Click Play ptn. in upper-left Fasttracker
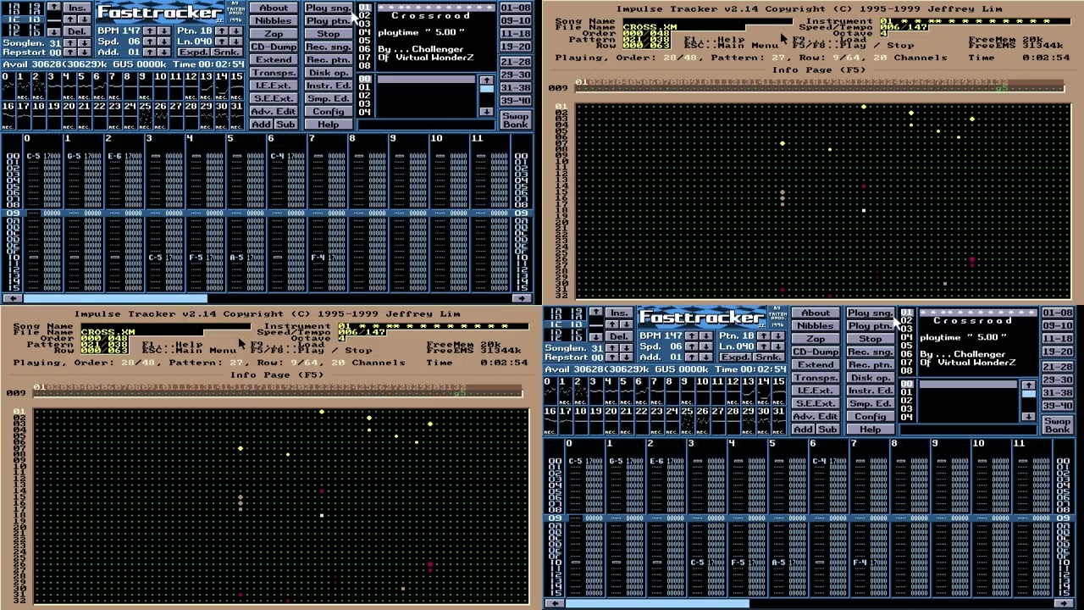Screen dimensions: 1084x610 click(x=329, y=21)
